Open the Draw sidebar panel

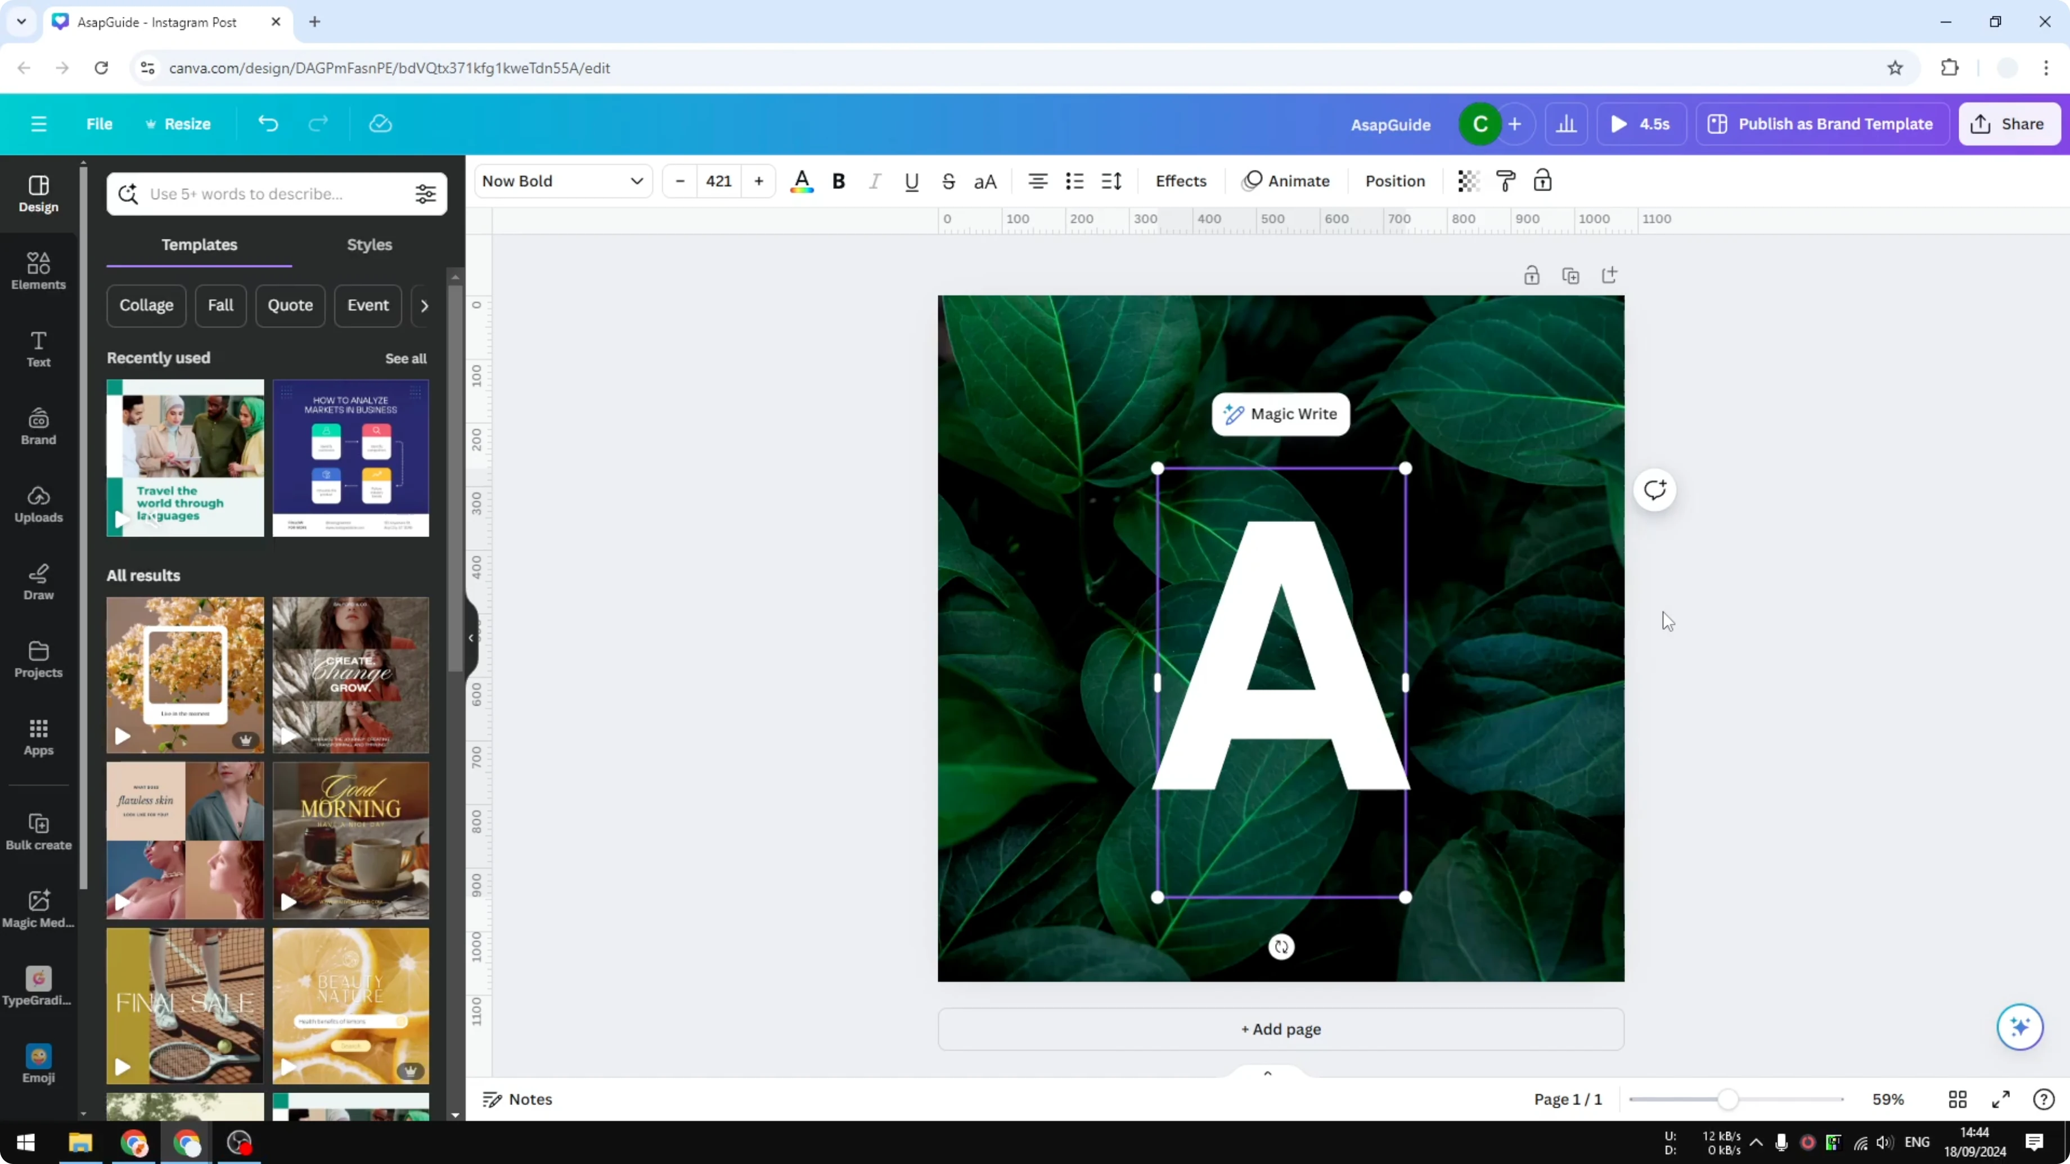coord(39,581)
